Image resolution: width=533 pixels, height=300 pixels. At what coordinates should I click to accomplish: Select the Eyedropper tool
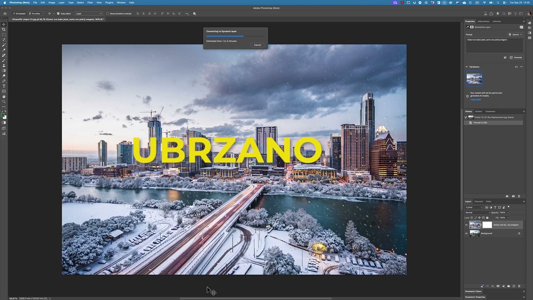pyautogui.click(x=4, y=50)
